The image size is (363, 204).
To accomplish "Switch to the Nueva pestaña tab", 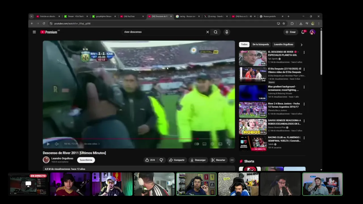I will [x=272, y=16].
